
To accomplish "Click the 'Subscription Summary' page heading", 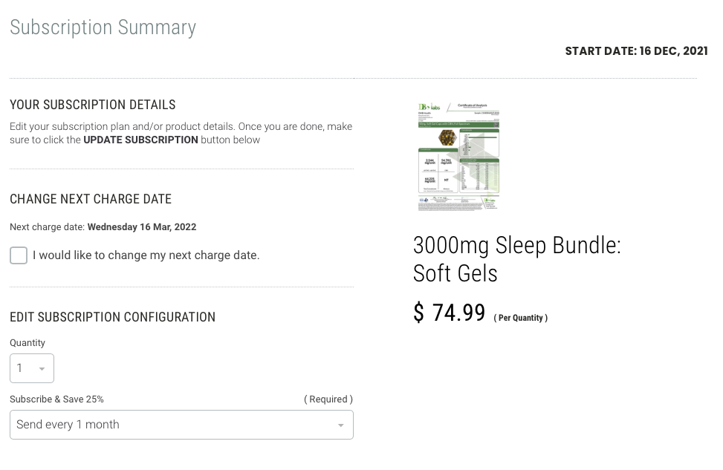I will tap(103, 27).
